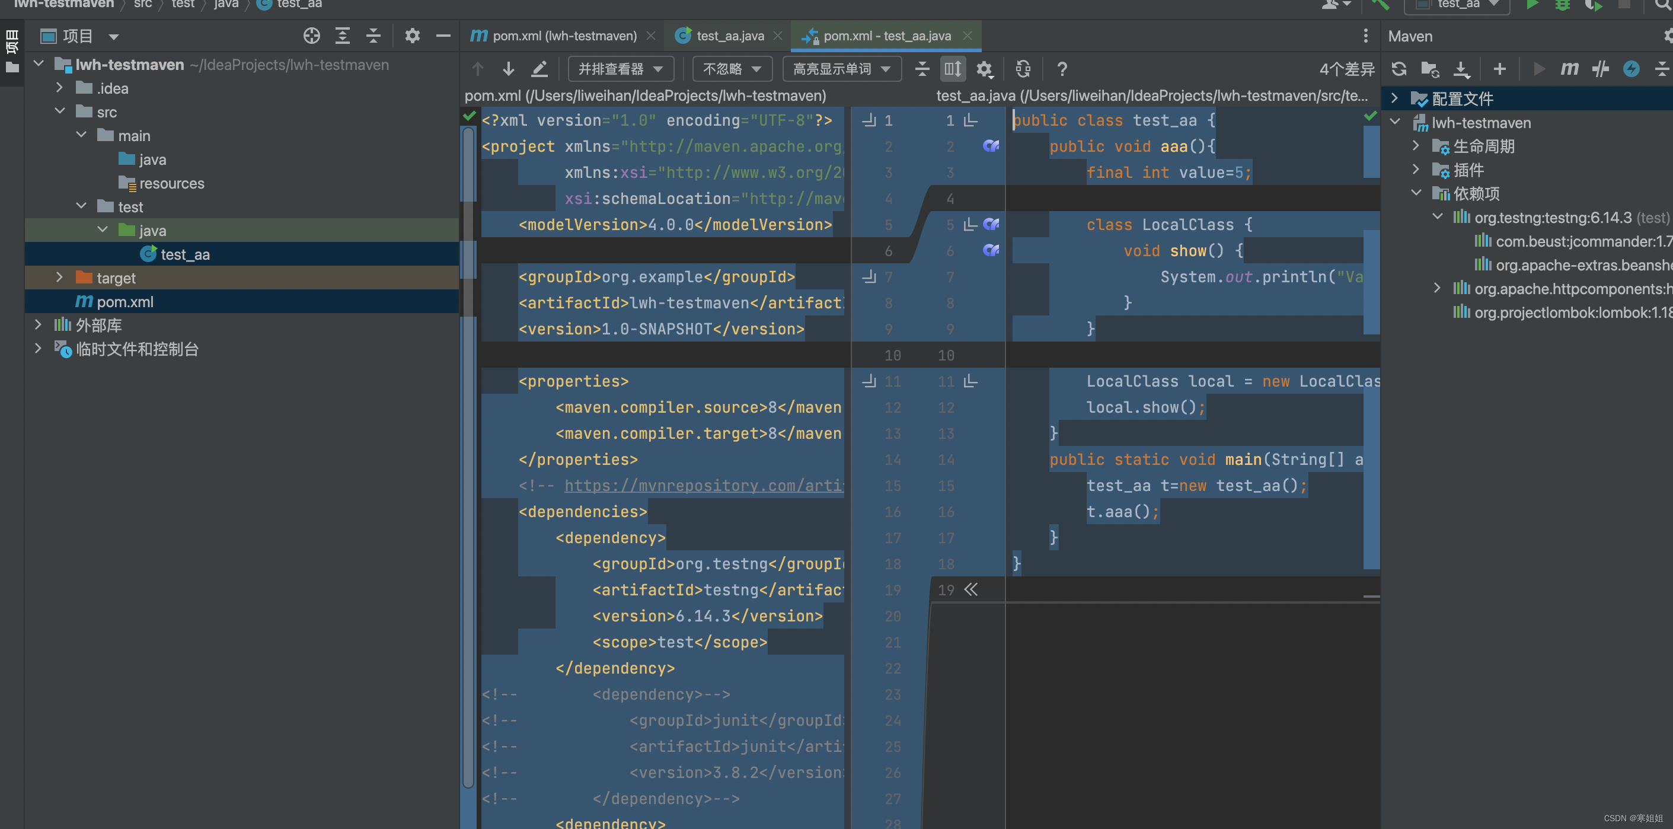
Task: Collapse 依赖项 in Maven tree
Action: coord(1416,193)
